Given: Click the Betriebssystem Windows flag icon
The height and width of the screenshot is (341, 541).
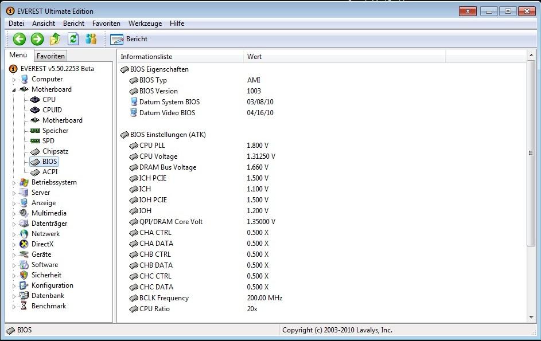Looking at the screenshot, I should point(24,182).
